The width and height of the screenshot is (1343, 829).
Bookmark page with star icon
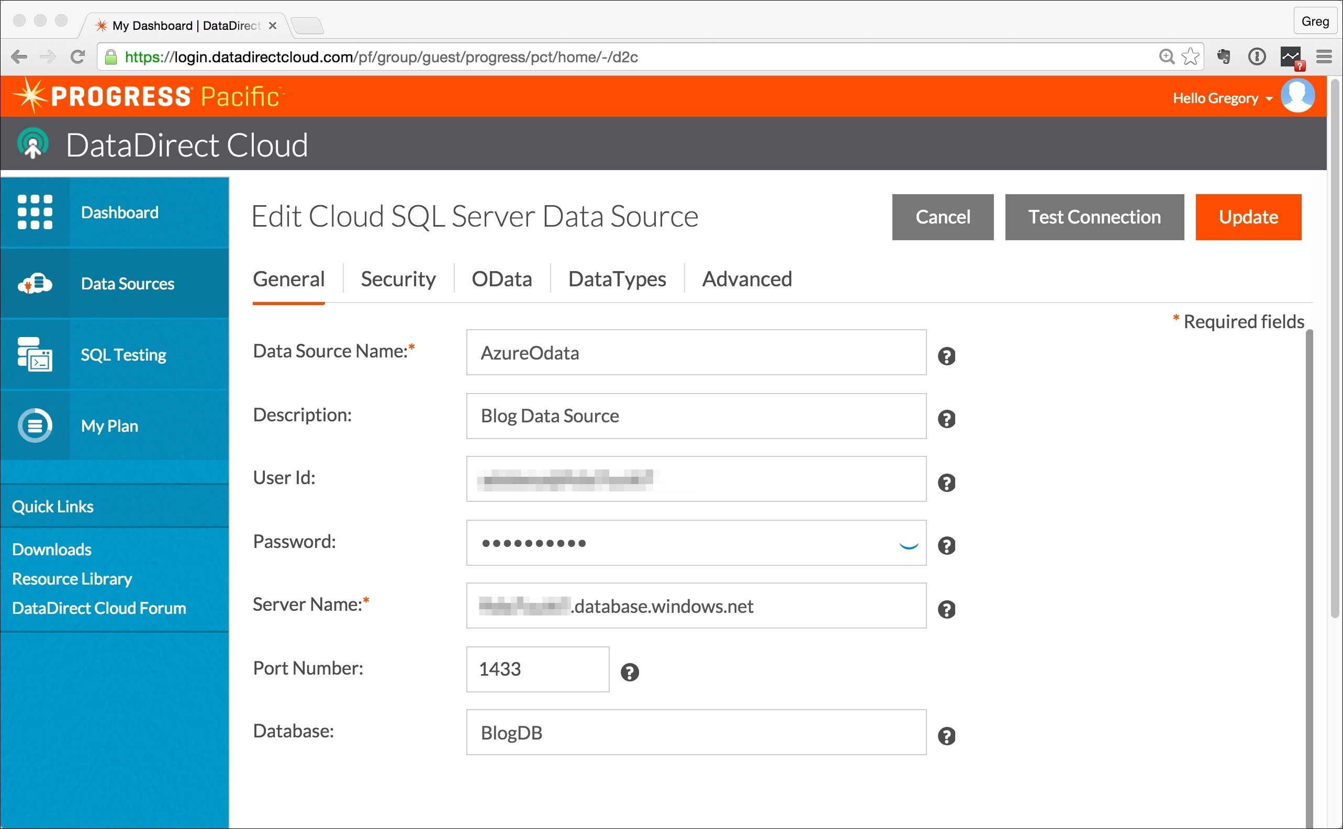click(x=1190, y=57)
